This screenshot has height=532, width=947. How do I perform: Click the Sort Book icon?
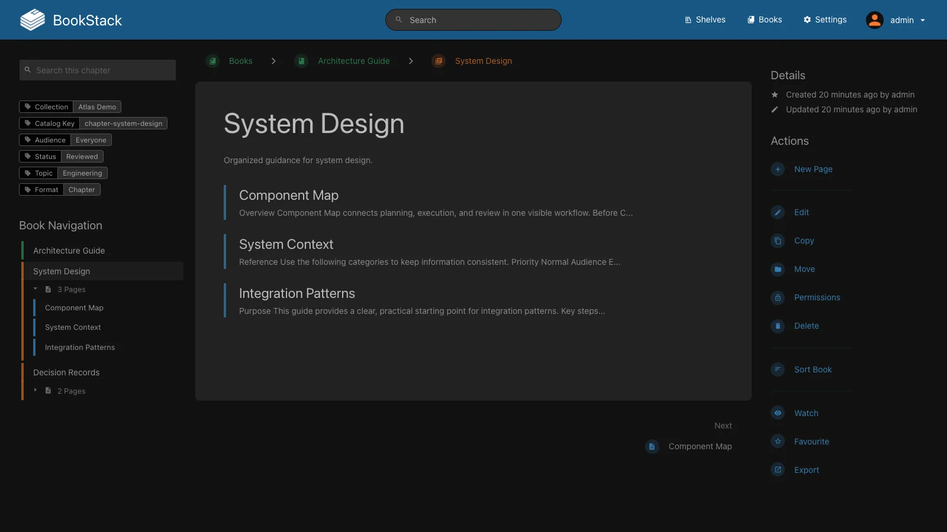tap(778, 369)
